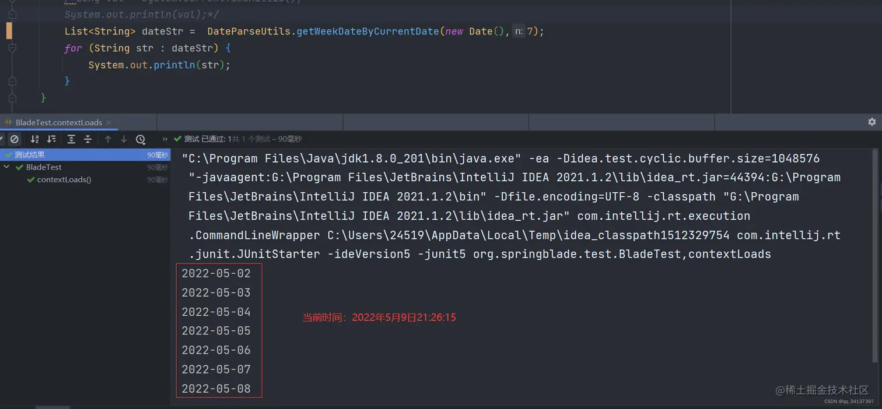Viewport: 882px width, 409px height.
Task: Click the -javaagent console line
Action: click(x=514, y=178)
